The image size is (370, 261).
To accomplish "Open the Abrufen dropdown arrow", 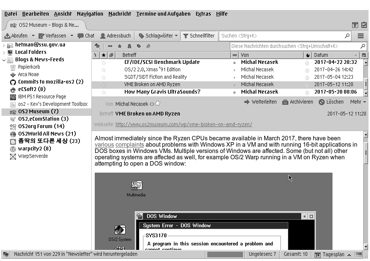I will point(33,36).
